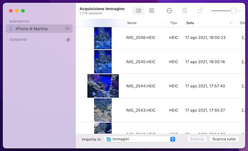Maximize window with green button
Viewport: 248px width, 151px height.
(23, 11)
